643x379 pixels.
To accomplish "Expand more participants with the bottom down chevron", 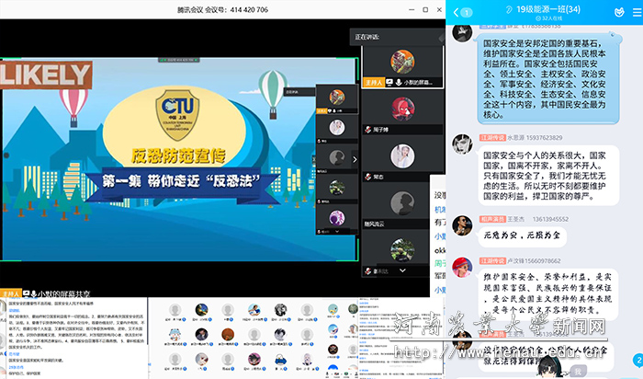I will pos(402,270).
